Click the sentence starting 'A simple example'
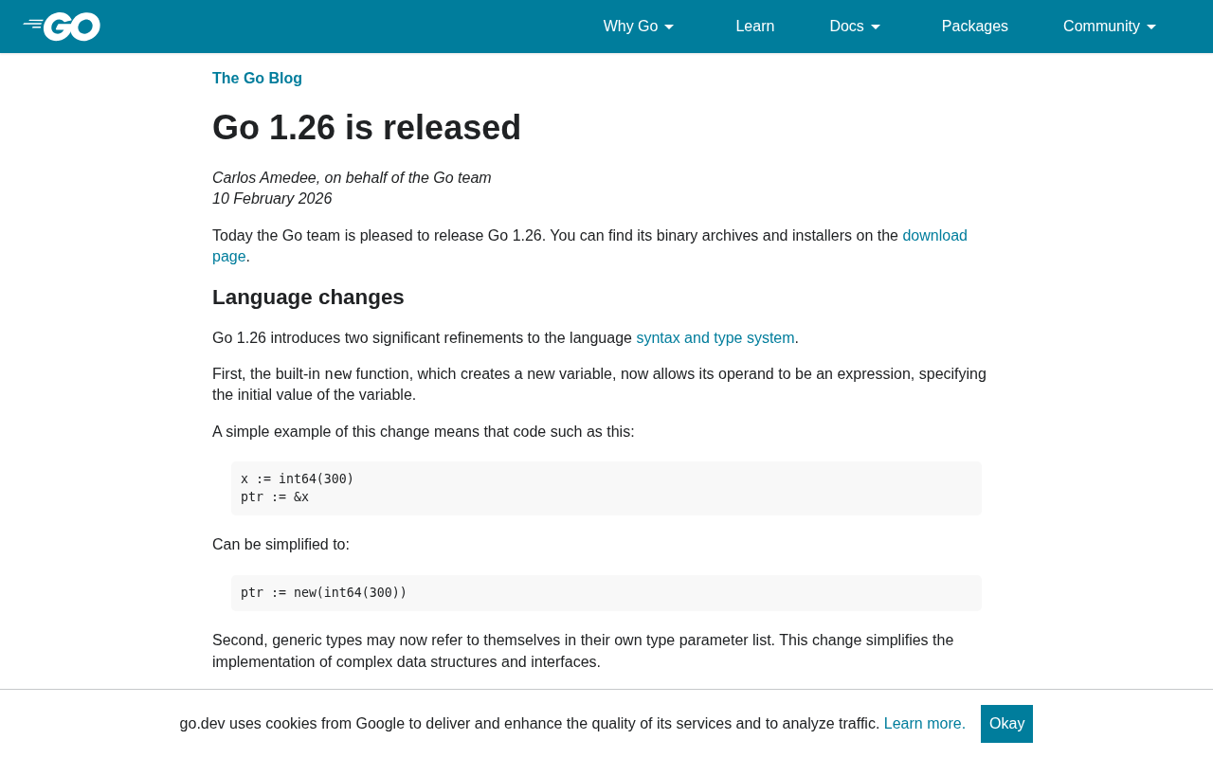This screenshot has height=758, width=1213. click(x=424, y=432)
